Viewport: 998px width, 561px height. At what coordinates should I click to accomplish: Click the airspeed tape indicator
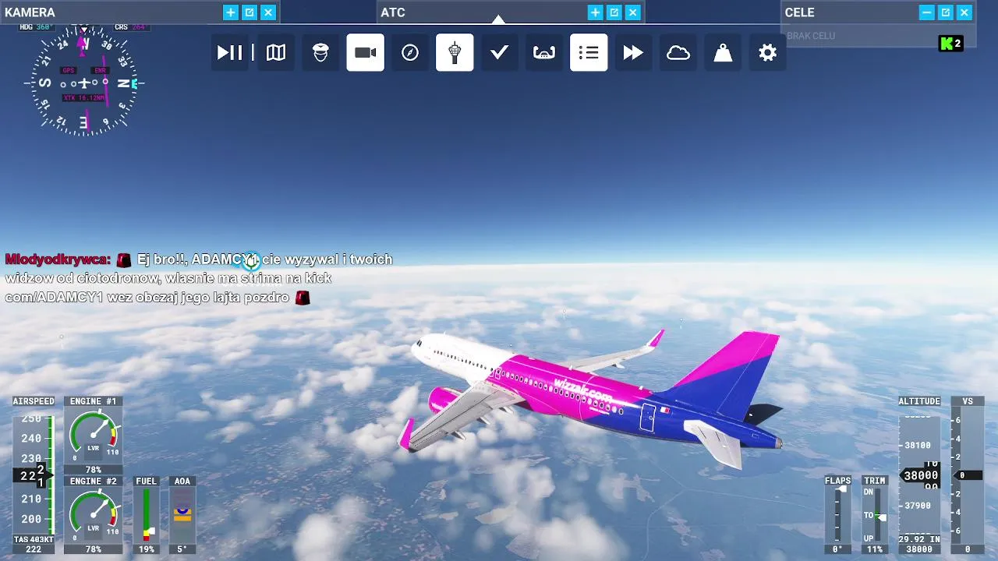(34, 475)
